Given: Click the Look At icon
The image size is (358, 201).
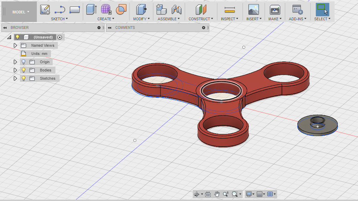Looking at the screenshot, I should (x=208, y=194).
